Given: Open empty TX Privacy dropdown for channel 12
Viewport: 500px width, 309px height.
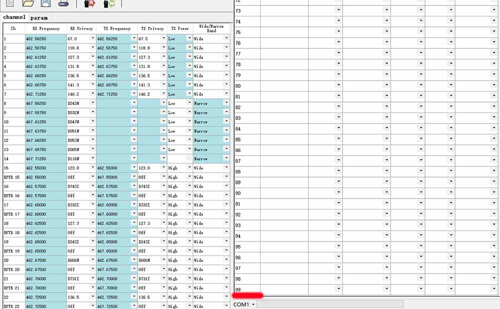Looking at the screenshot, I should point(163,140).
